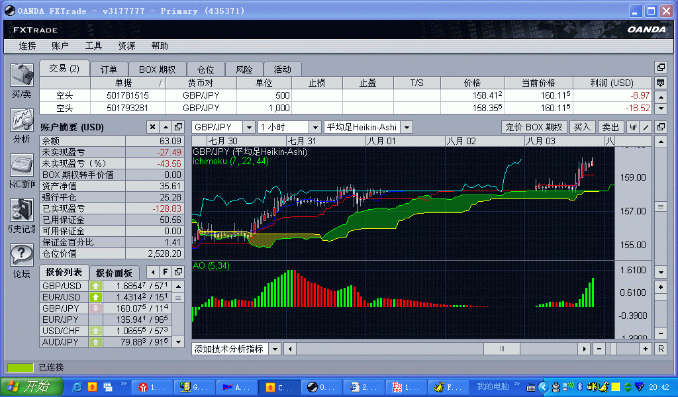Screen dimensions: 678x397
Task: Click the chart candlestick style icon
Action: coord(633,127)
